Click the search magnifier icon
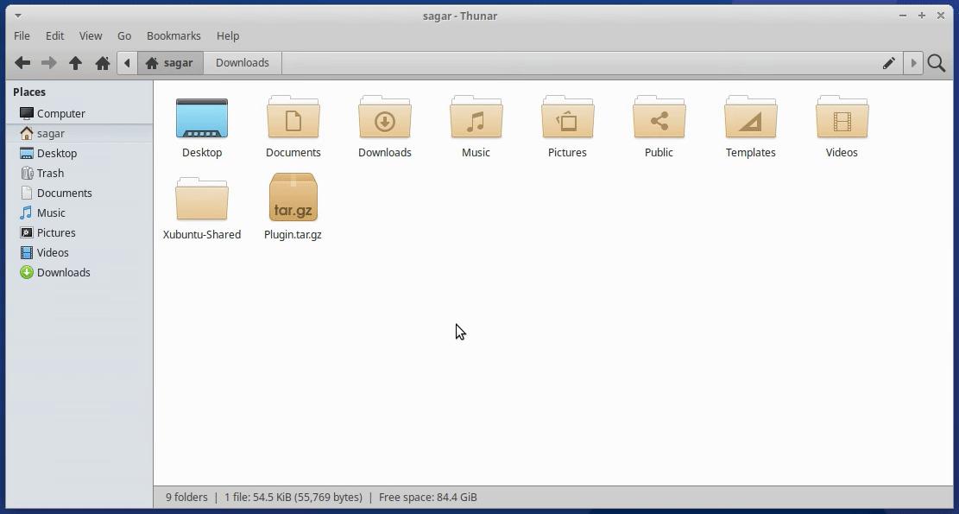 [x=937, y=62]
